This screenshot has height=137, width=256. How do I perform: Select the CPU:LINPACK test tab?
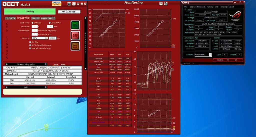[23, 18]
